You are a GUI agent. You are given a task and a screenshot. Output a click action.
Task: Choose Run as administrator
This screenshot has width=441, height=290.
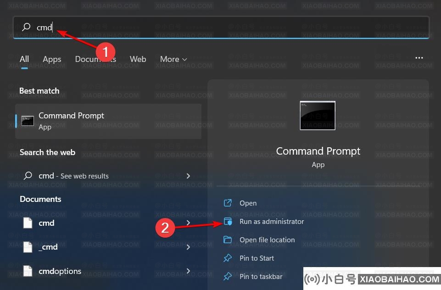(272, 221)
